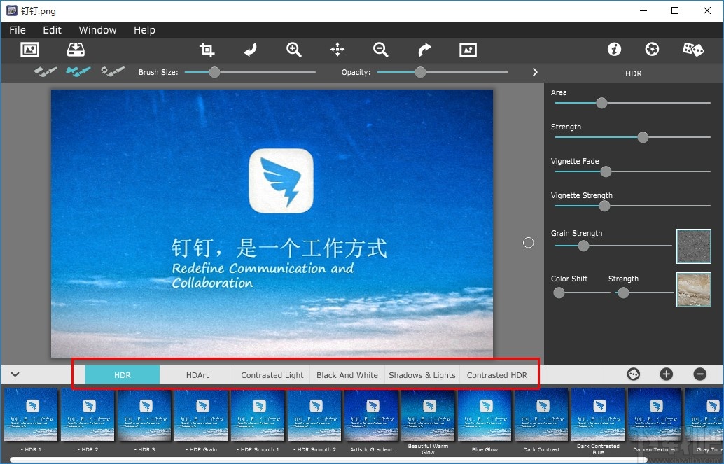Select the pan/move arrows tool
Image resolution: width=724 pixels, height=464 pixels.
(337, 50)
